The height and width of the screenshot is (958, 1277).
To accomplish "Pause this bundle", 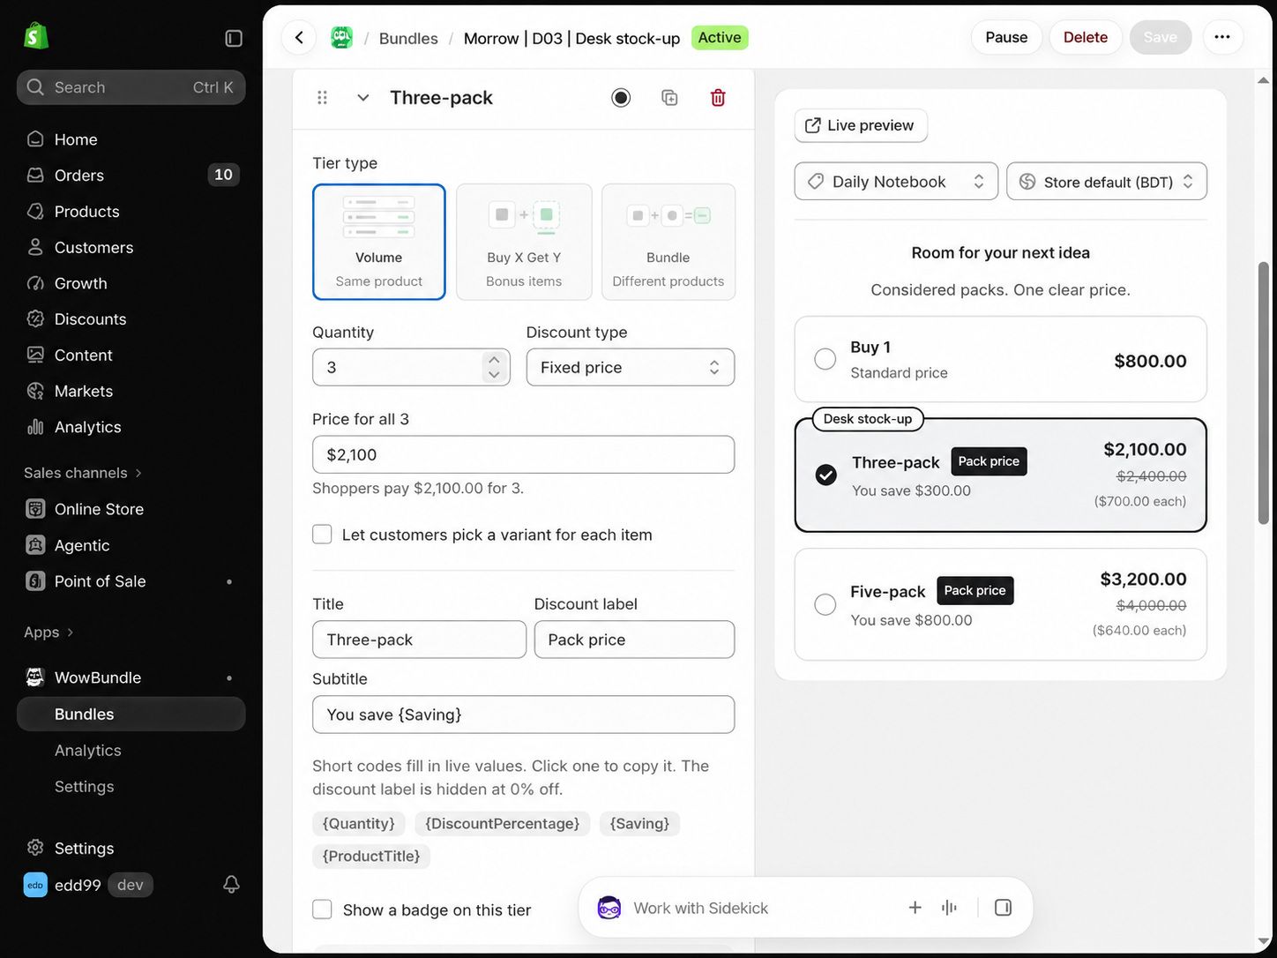I will 1006,37.
